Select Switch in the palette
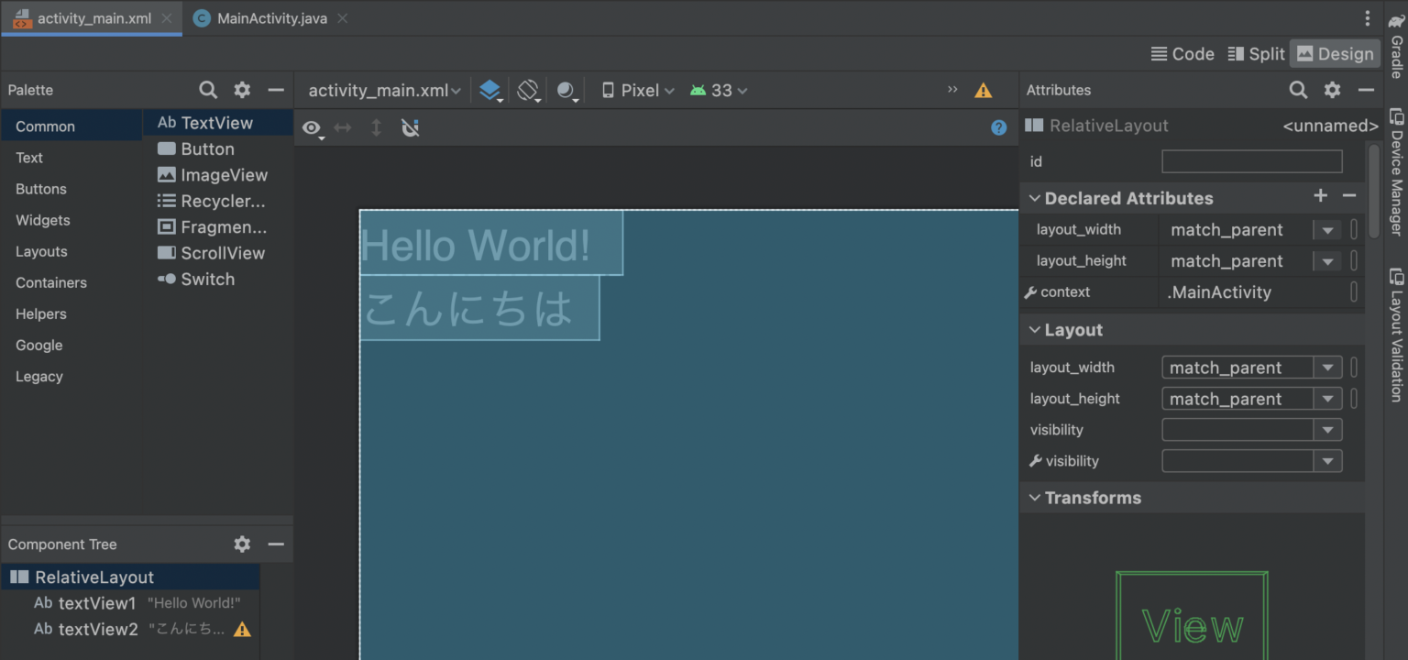Screen dimensions: 1408x660 [x=218, y=280]
